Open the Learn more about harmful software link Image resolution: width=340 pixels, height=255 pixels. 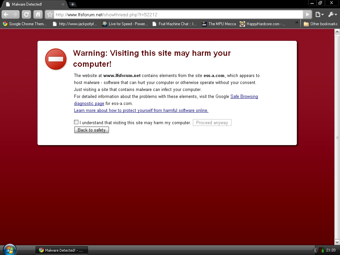(141, 110)
